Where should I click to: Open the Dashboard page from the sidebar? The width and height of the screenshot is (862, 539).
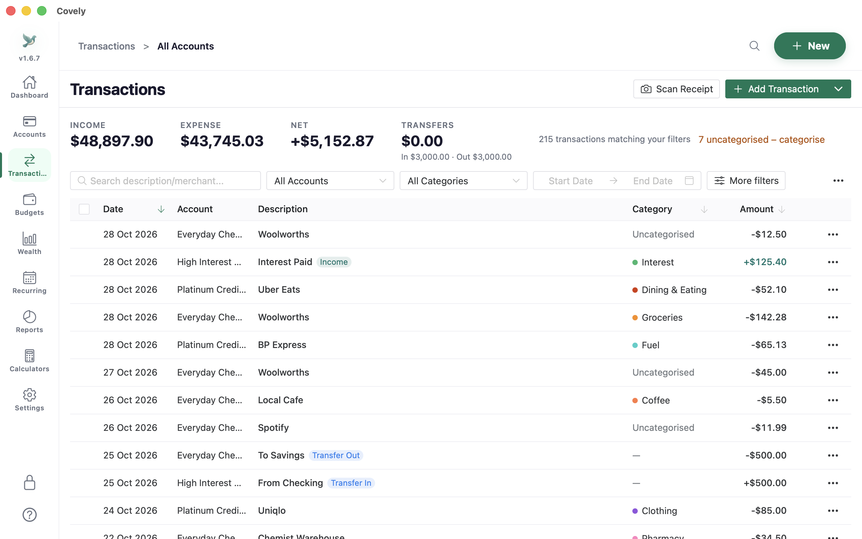tap(29, 87)
